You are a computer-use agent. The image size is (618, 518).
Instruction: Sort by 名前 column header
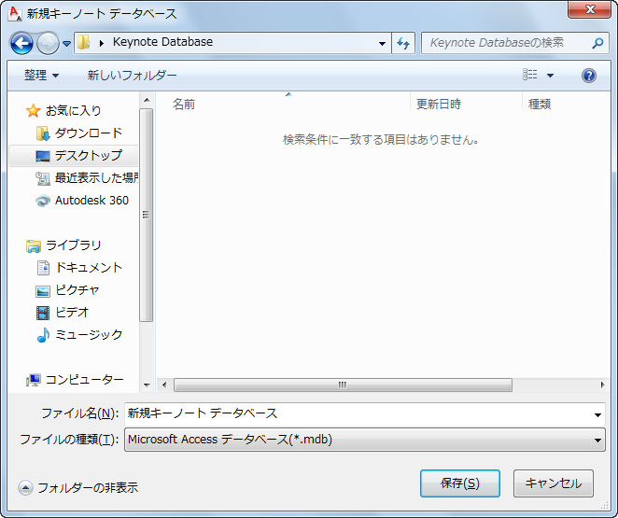(x=184, y=105)
